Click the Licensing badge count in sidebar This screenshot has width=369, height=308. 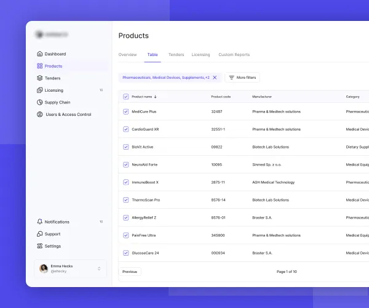click(101, 90)
